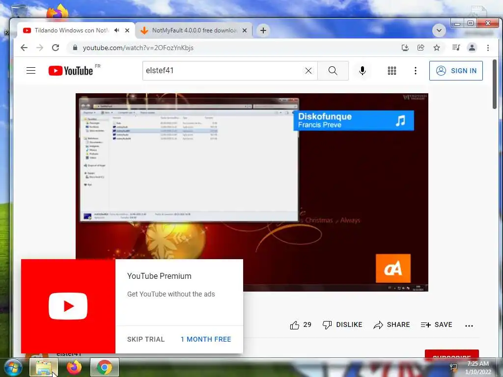Click the install app icon in address bar
The image size is (503, 377).
405,48
